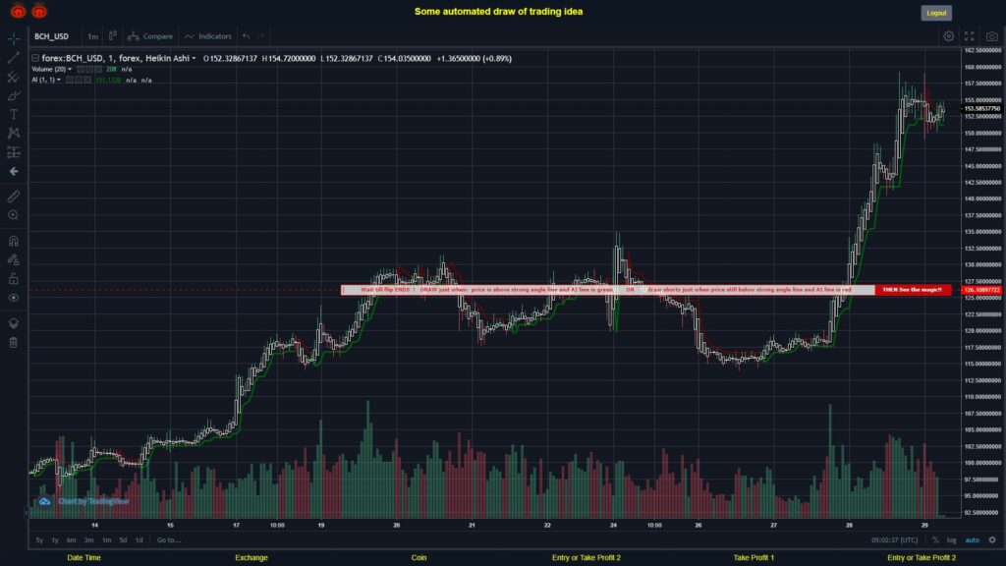1006x566 pixels.
Task: Select the brush drawing tool
Action: pyautogui.click(x=14, y=95)
